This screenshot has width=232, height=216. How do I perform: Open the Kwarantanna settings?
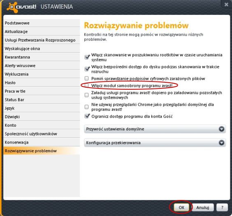(42, 57)
